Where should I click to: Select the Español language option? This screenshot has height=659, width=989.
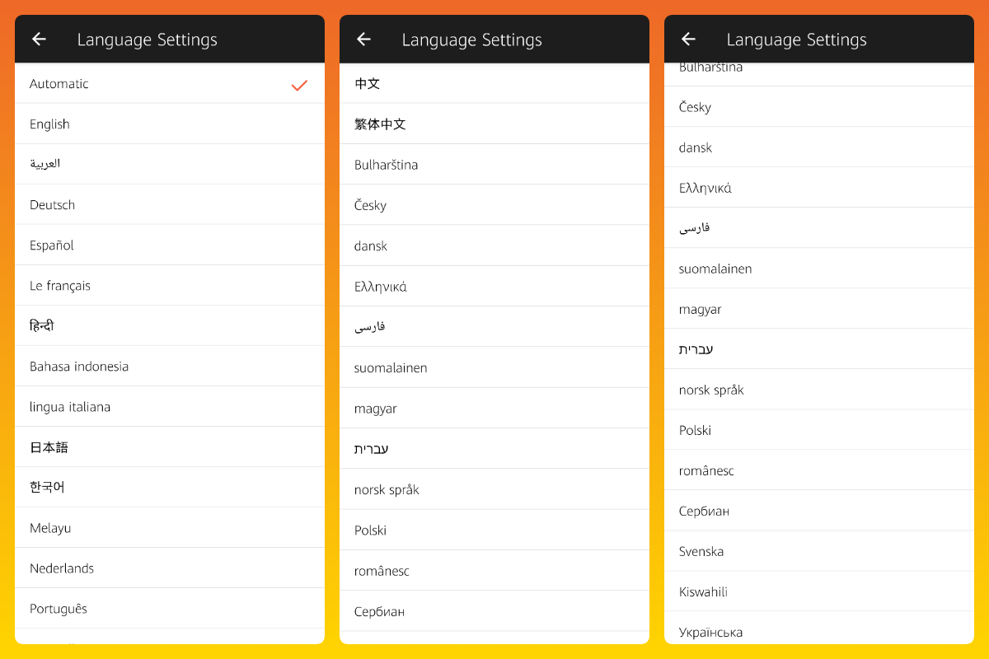[x=52, y=245]
